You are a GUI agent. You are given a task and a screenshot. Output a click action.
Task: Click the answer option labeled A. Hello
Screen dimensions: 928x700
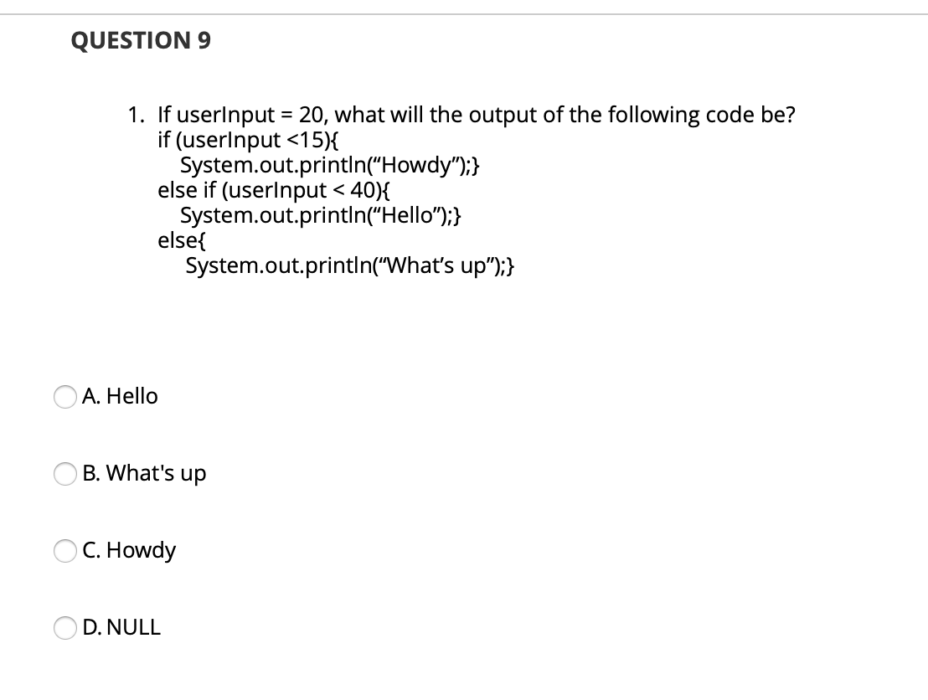(119, 397)
